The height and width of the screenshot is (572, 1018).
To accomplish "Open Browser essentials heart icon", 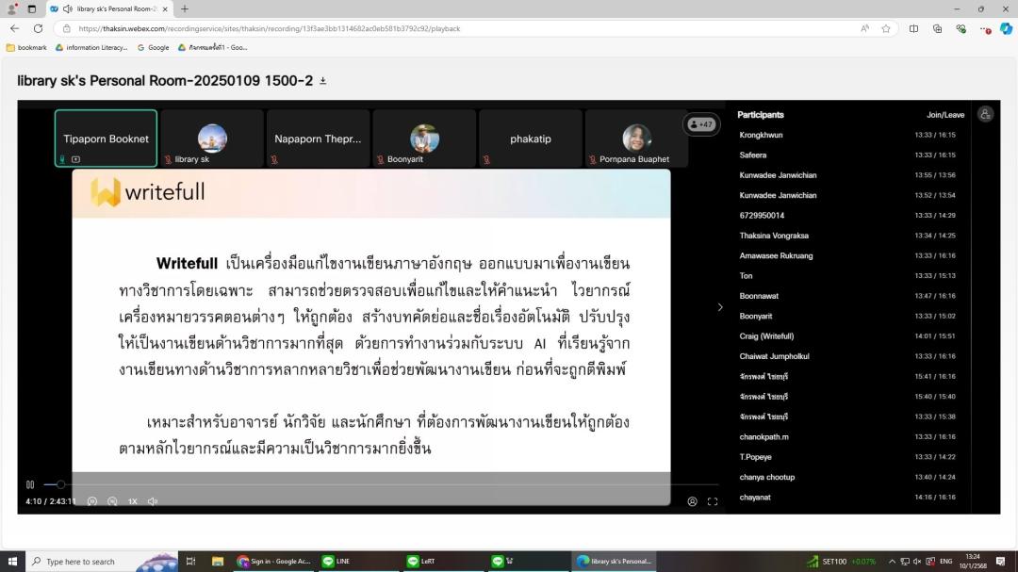I will pyautogui.click(x=961, y=28).
